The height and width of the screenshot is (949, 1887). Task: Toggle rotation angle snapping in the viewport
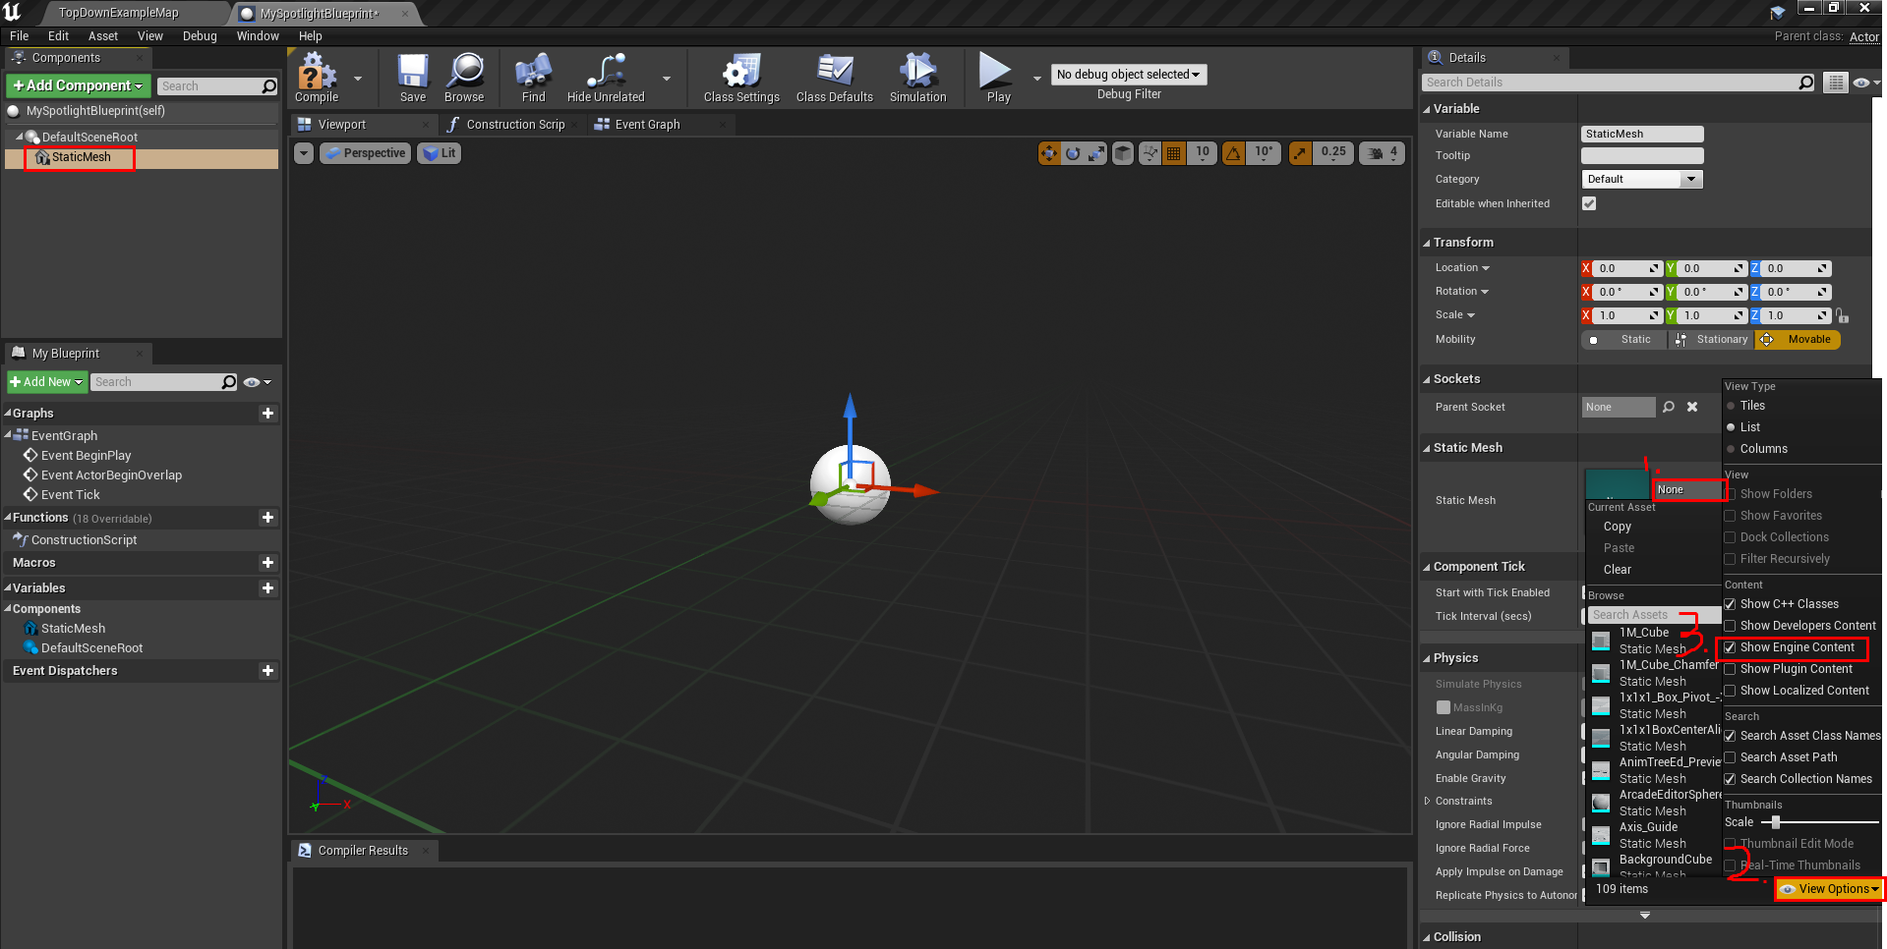click(1233, 153)
